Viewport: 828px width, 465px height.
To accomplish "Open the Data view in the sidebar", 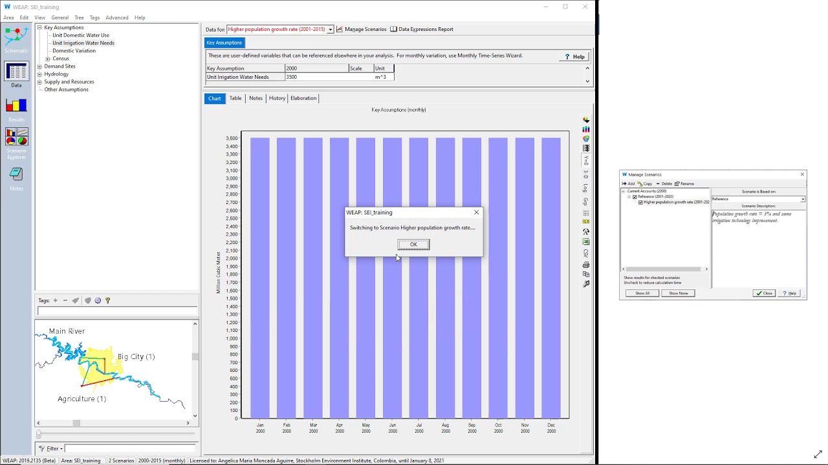I will (x=16, y=75).
